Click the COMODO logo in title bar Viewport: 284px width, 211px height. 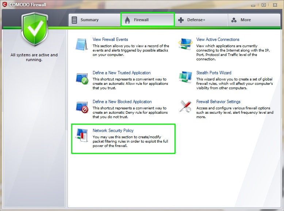tap(5, 4)
